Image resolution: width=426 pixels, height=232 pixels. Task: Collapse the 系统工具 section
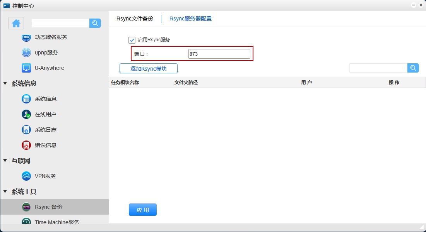[x=5, y=191]
